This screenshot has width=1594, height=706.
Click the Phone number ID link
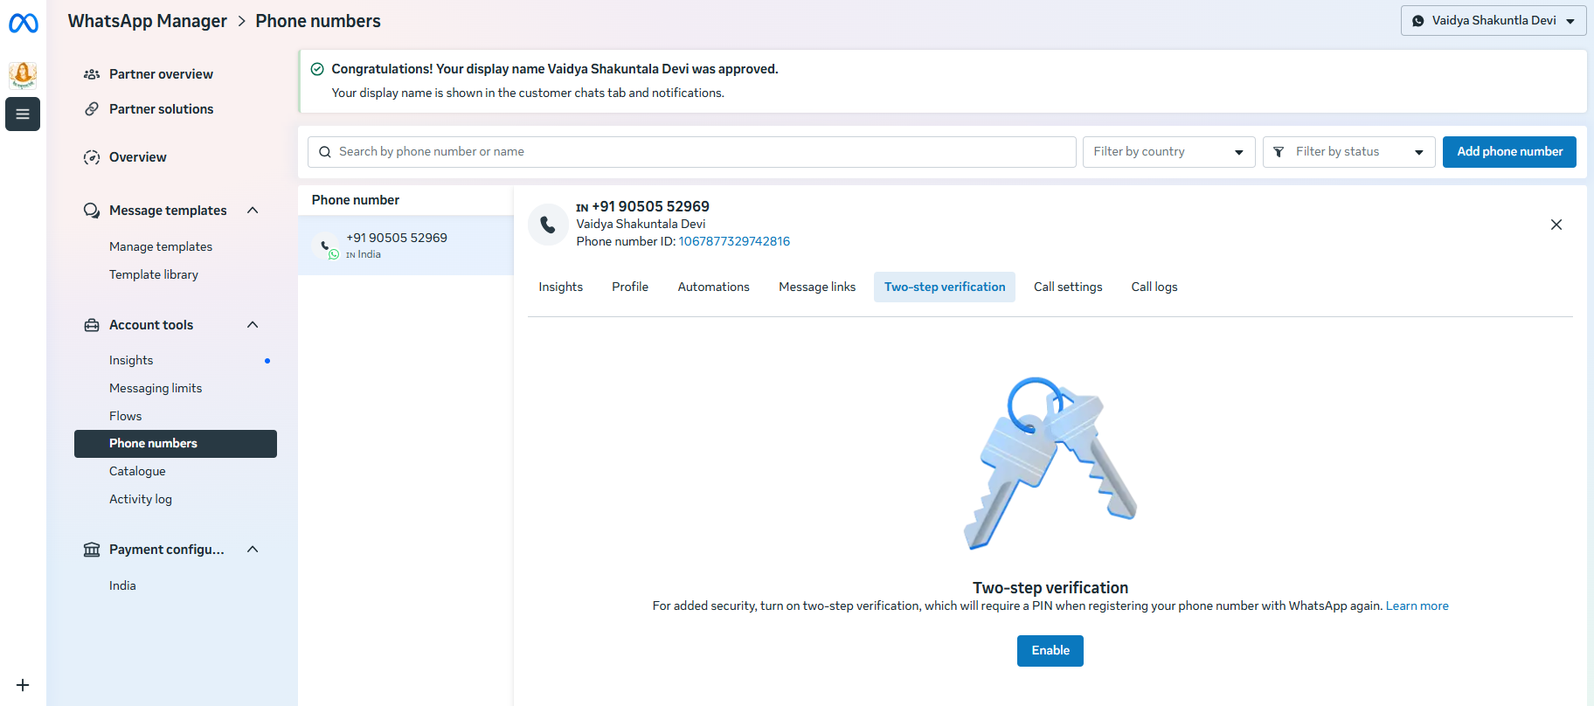[x=734, y=242]
